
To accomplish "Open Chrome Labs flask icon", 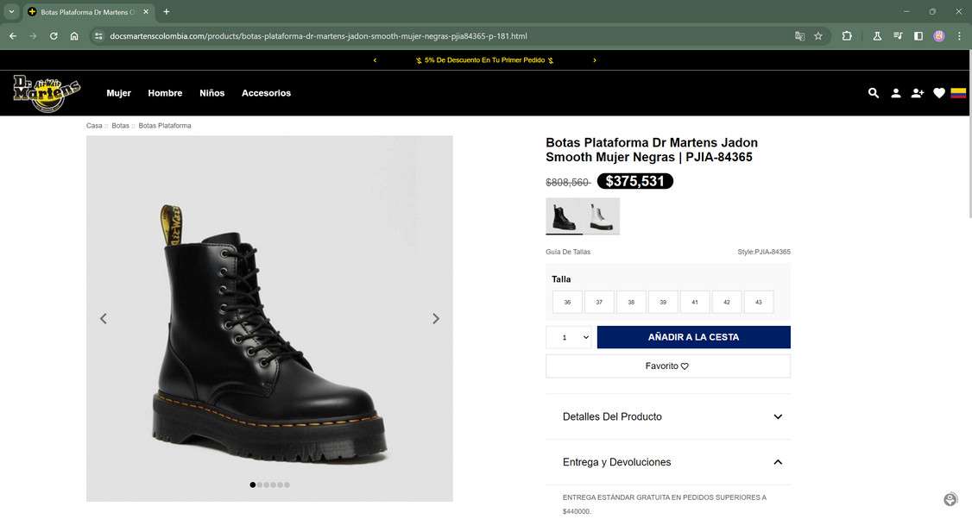I will pos(877,36).
